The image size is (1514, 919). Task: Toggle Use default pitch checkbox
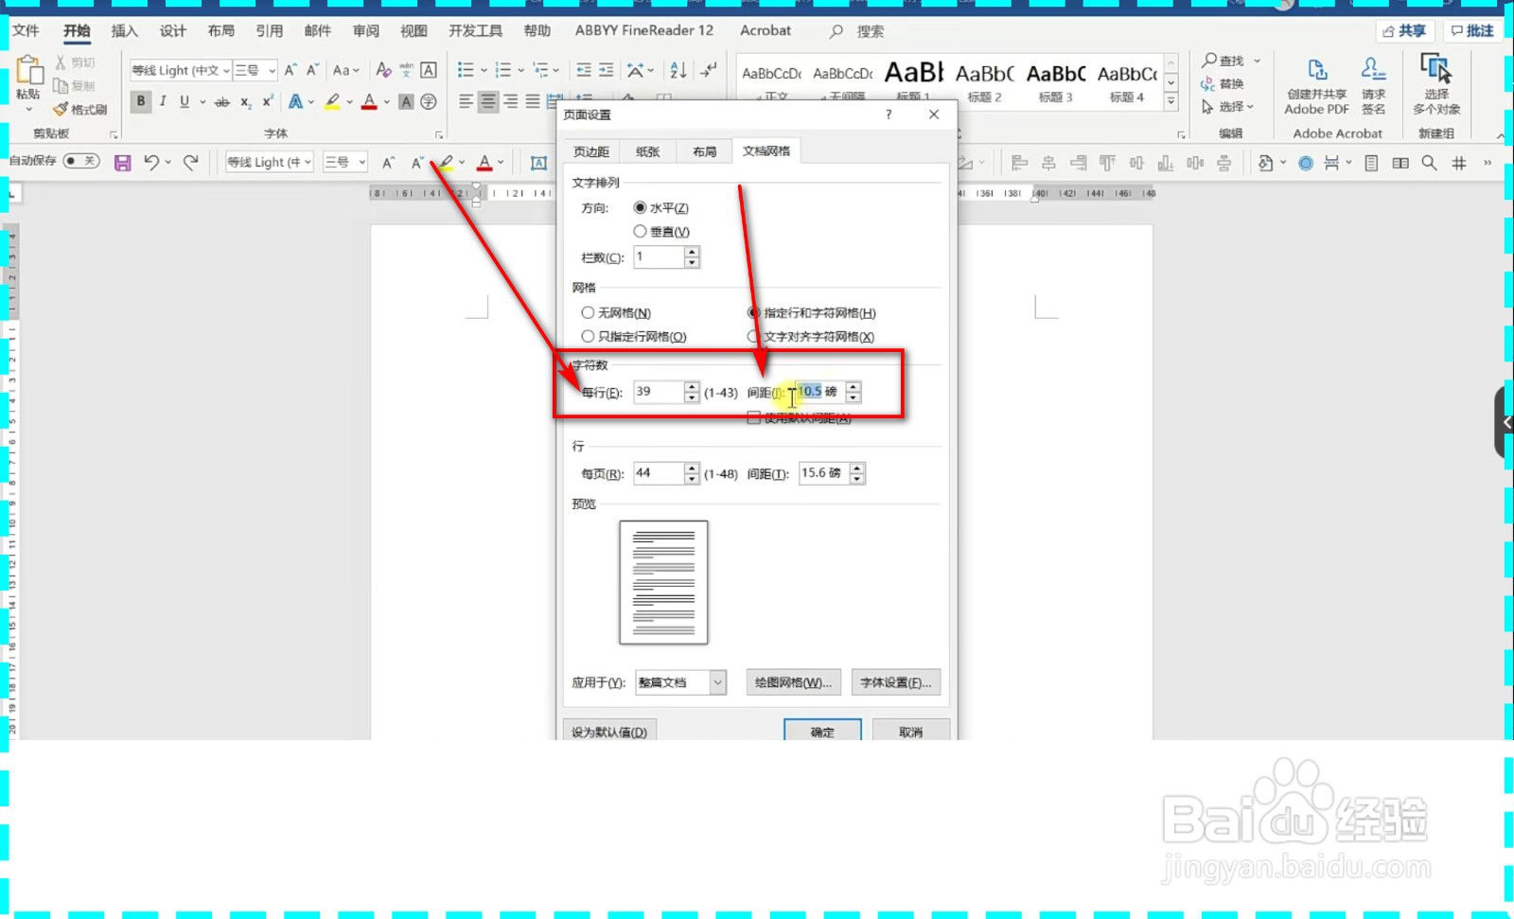click(x=754, y=417)
